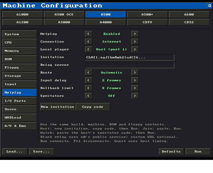The width and height of the screenshot is (213, 173).
Task: Click the empty Relay server field
Action: point(130,65)
